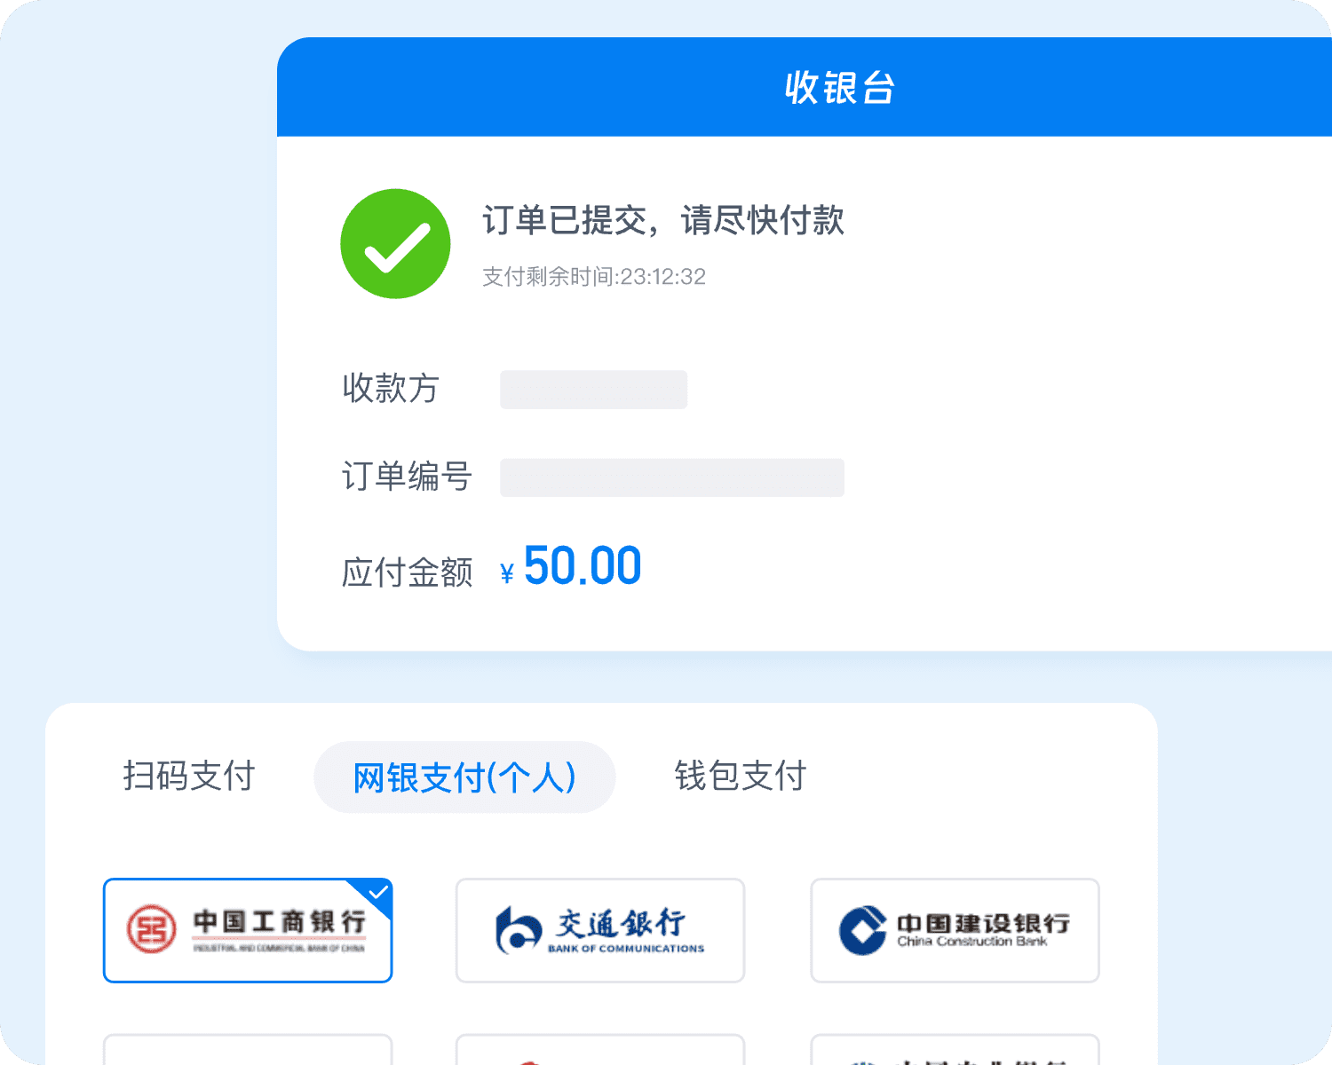Viewport: 1332px width, 1065px height.
Task: Select 中国工商银行 bank name option
Action: coord(279,923)
